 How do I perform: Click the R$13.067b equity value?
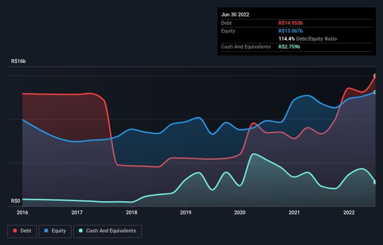[x=291, y=31]
